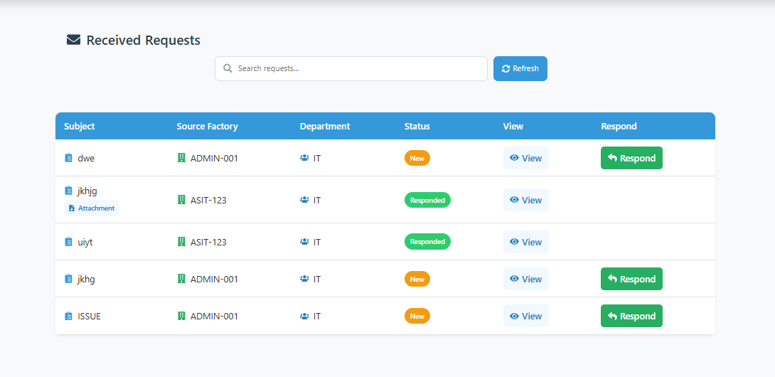Click the magnifier icon in search box
The height and width of the screenshot is (377, 775).
[x=228, y=68]
